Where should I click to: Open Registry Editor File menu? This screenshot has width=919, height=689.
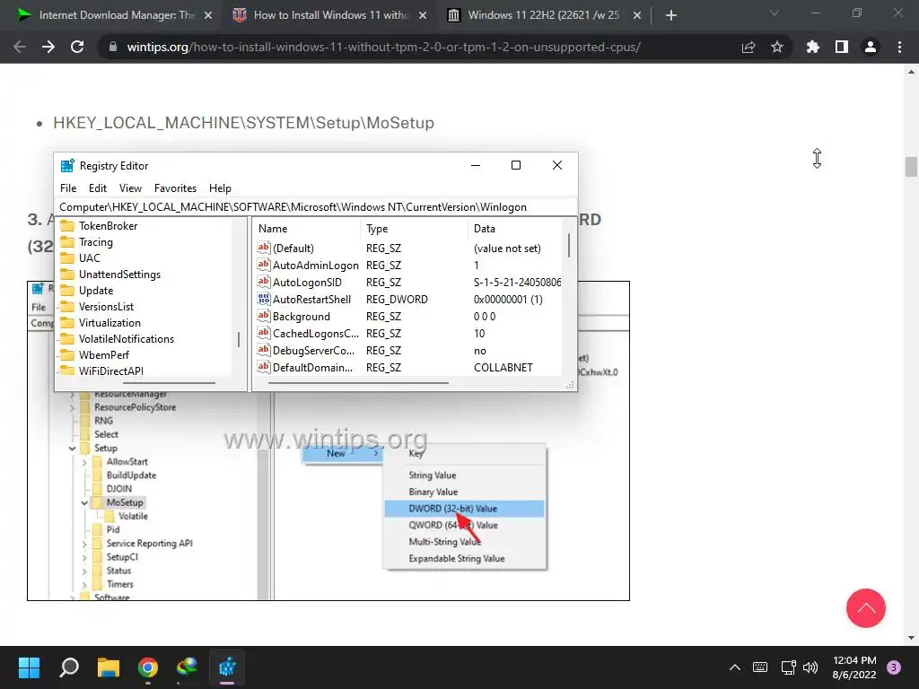(x=68, y=188)
